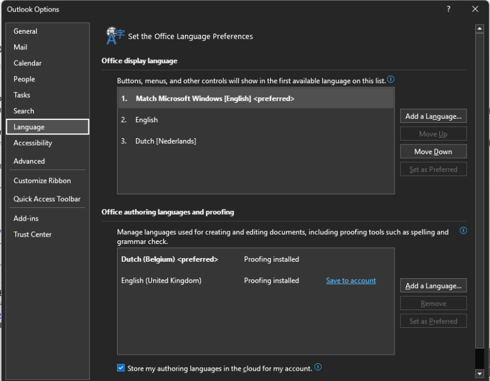
Task: Open the Advanced options category
Action: tap(48, 161)
